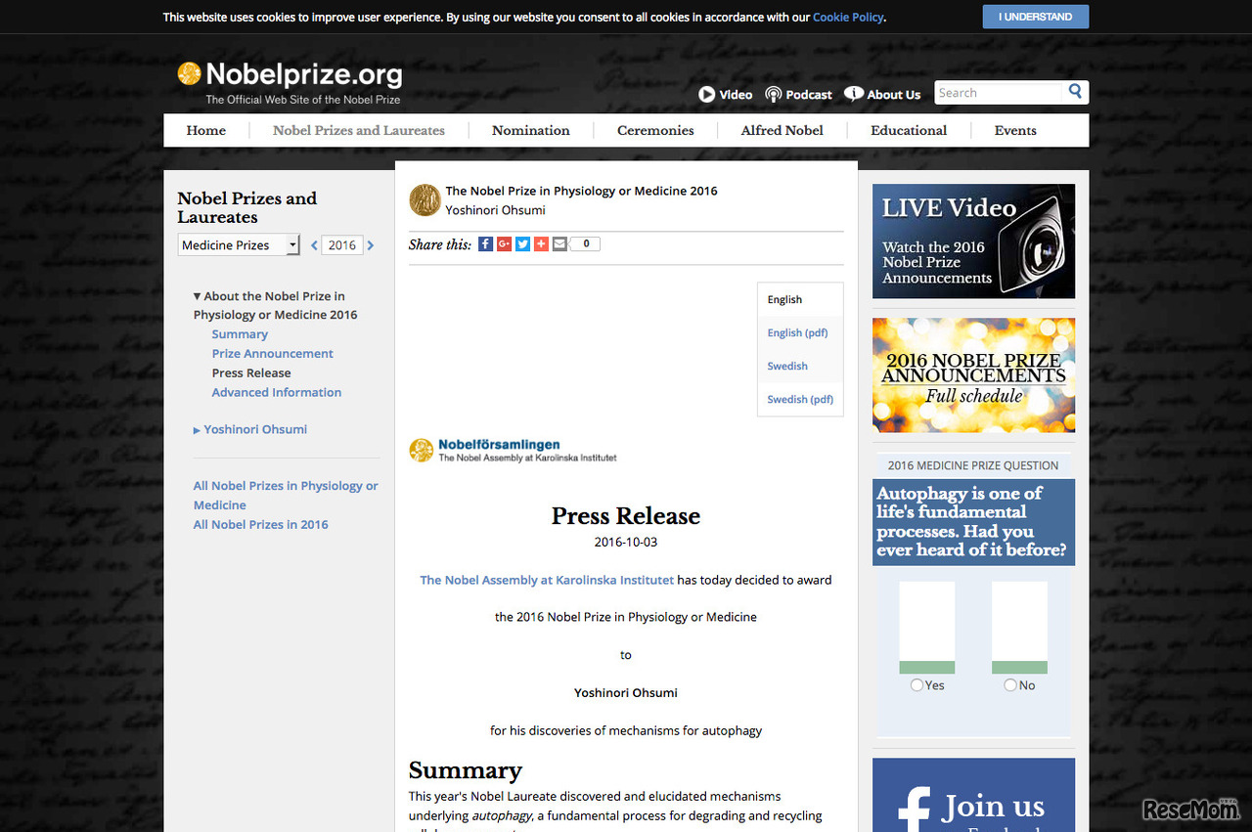This screenshot has height=832, width=1252.
Task: Click the year 2016 field
Action: click(342, 245)
